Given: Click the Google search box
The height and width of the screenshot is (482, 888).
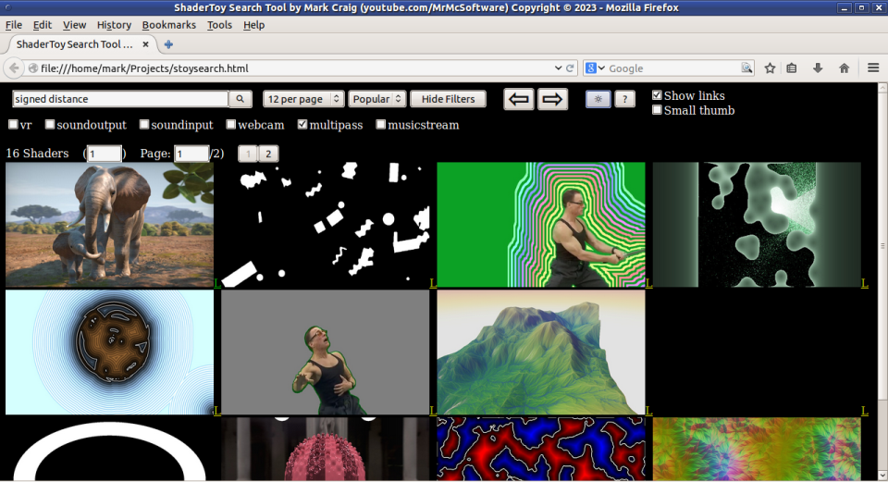Looking at the screenshot, I should [x=674, y=68].
